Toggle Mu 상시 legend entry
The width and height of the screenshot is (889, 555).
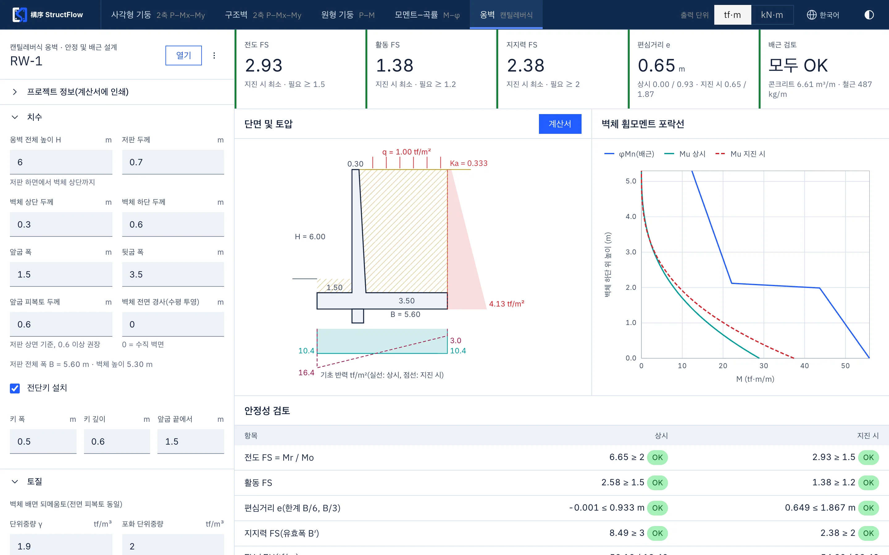(x=685, y=154)
